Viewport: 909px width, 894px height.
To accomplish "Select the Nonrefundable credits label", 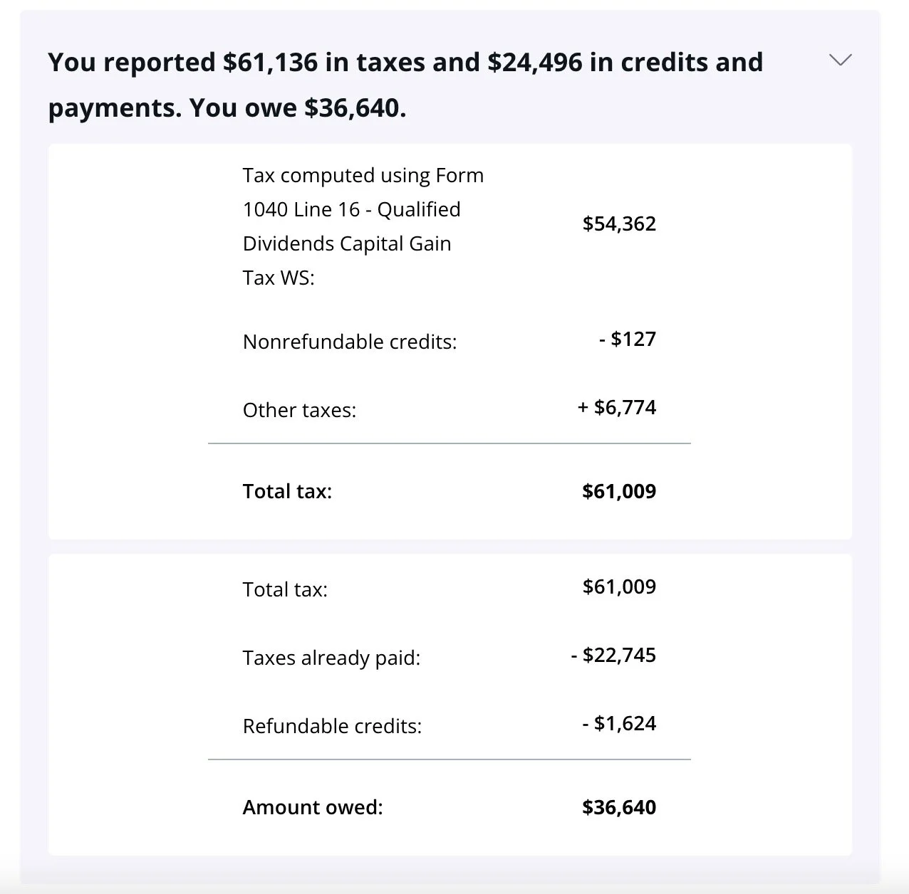I will coord(350,342).
